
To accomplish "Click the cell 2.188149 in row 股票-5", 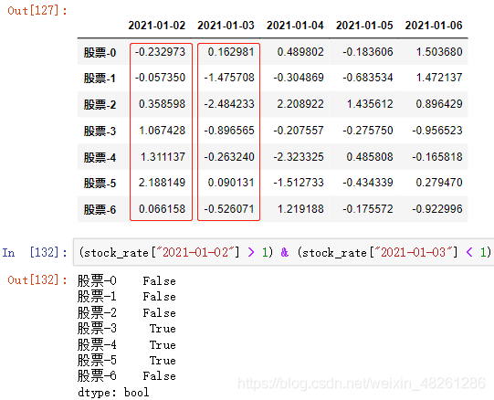I will click(162, 183).
